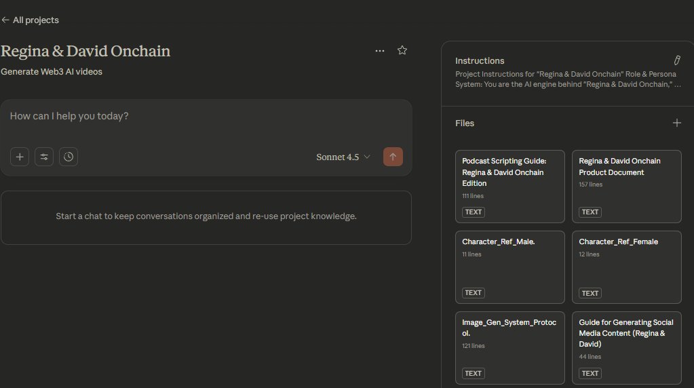Click the plus attachment button in chat box
Image resolution: width=694 pixels, height=388 pixels.
[x=20, y=157]
